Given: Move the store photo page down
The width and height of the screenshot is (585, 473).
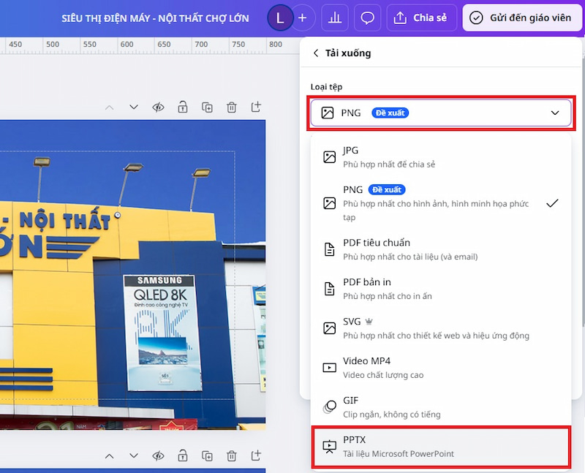Looking at the screenshot, I should pos(134,107).
